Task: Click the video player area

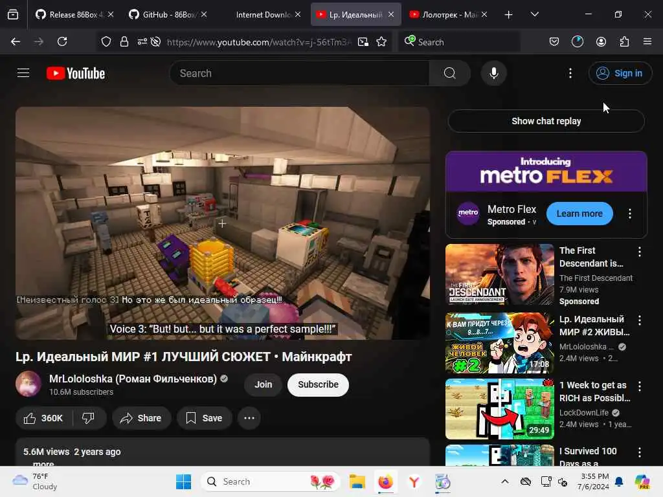Action: (x=223, y=223)
